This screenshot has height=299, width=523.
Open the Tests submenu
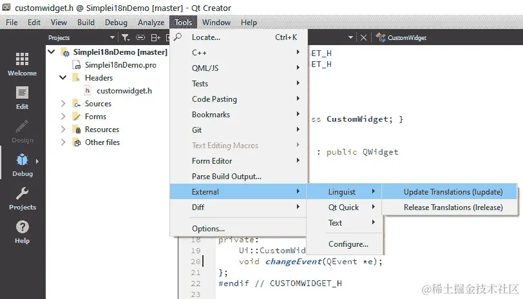[238, 83]
